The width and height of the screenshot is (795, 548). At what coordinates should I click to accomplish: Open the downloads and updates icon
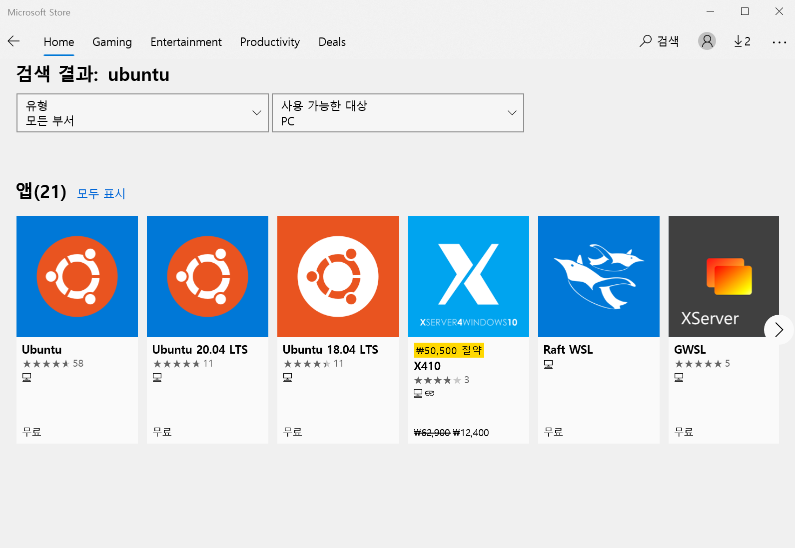coord(742,41)
